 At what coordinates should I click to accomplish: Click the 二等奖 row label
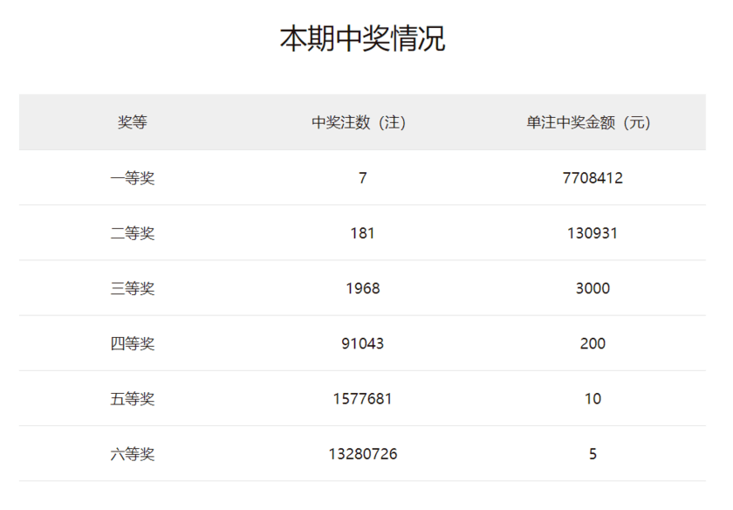(x=133, y=233)
